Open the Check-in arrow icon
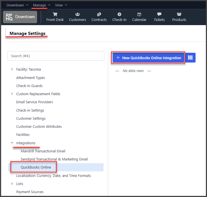The image size is (207, 197). pos(119,15)
